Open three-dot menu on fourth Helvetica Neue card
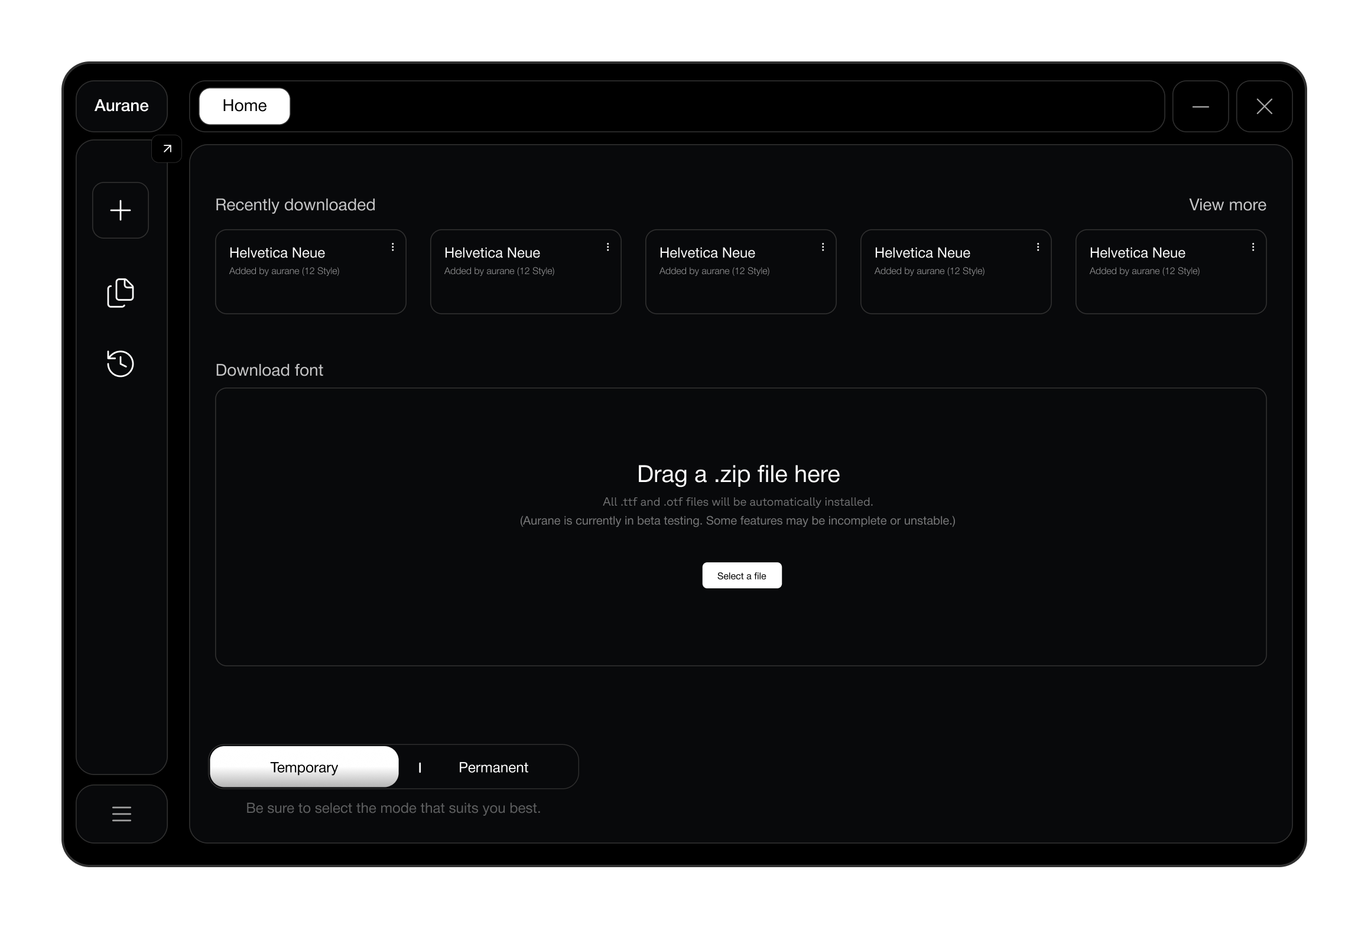This screenshot has width=1368, height=928. click(1038, 248)
